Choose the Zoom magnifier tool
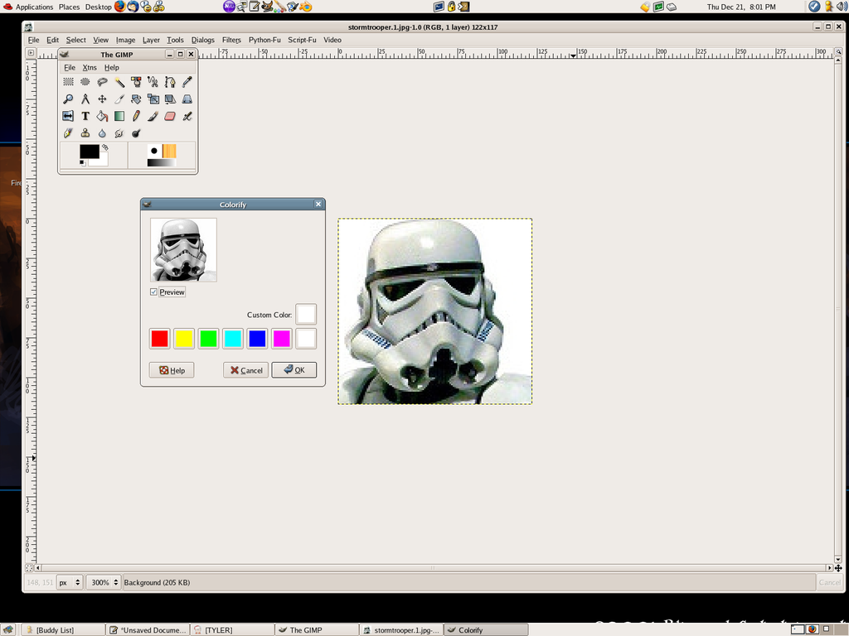Viewport: 849px width, 636px height. pos(68,99)
